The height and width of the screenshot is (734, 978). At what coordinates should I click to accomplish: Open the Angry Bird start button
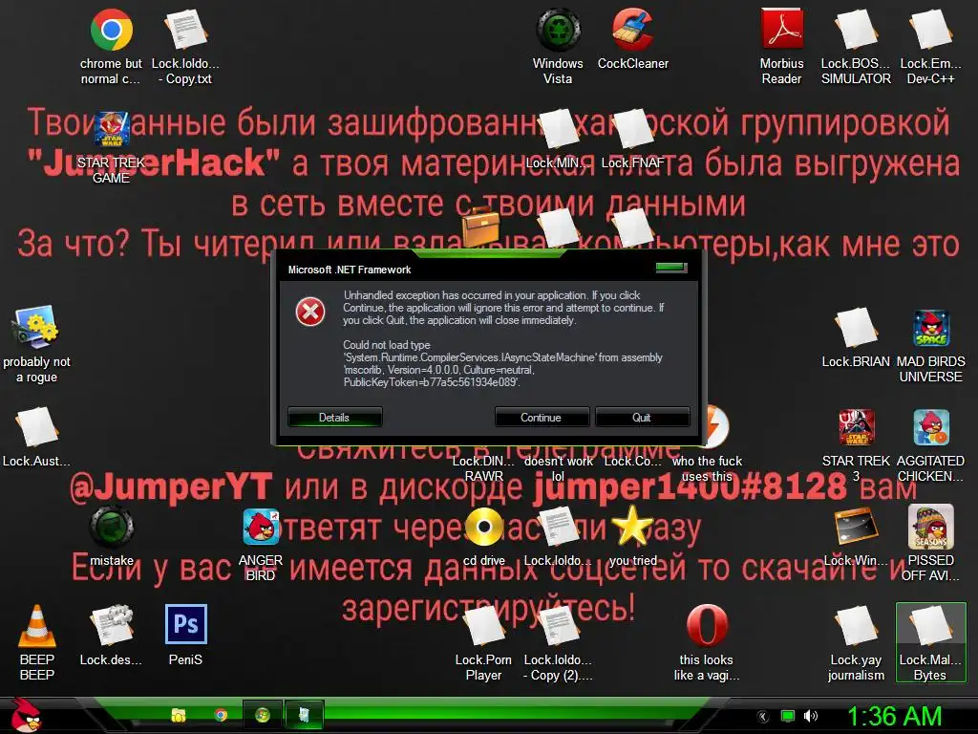[x=24, y=715]
